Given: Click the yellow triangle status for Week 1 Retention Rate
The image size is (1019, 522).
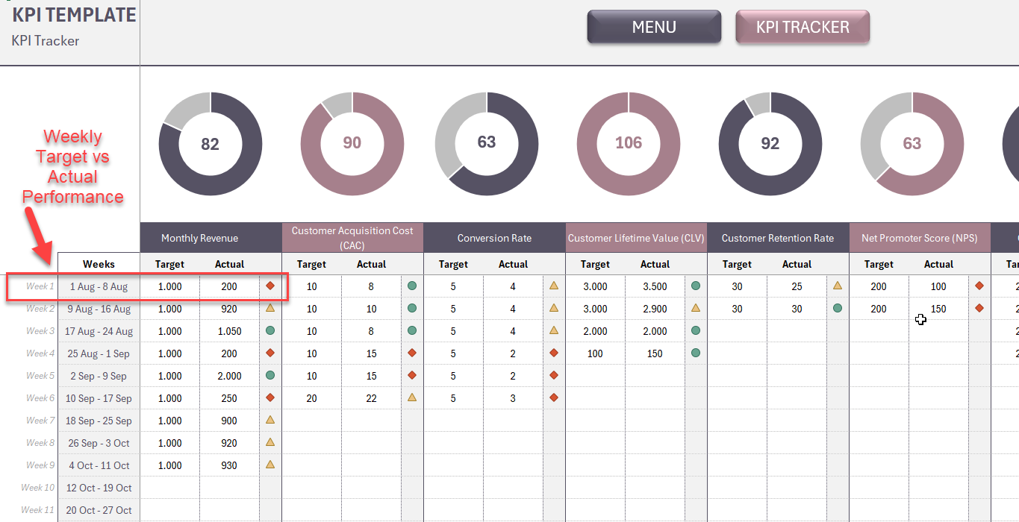Looking at the screenshot, I should 838,286.
